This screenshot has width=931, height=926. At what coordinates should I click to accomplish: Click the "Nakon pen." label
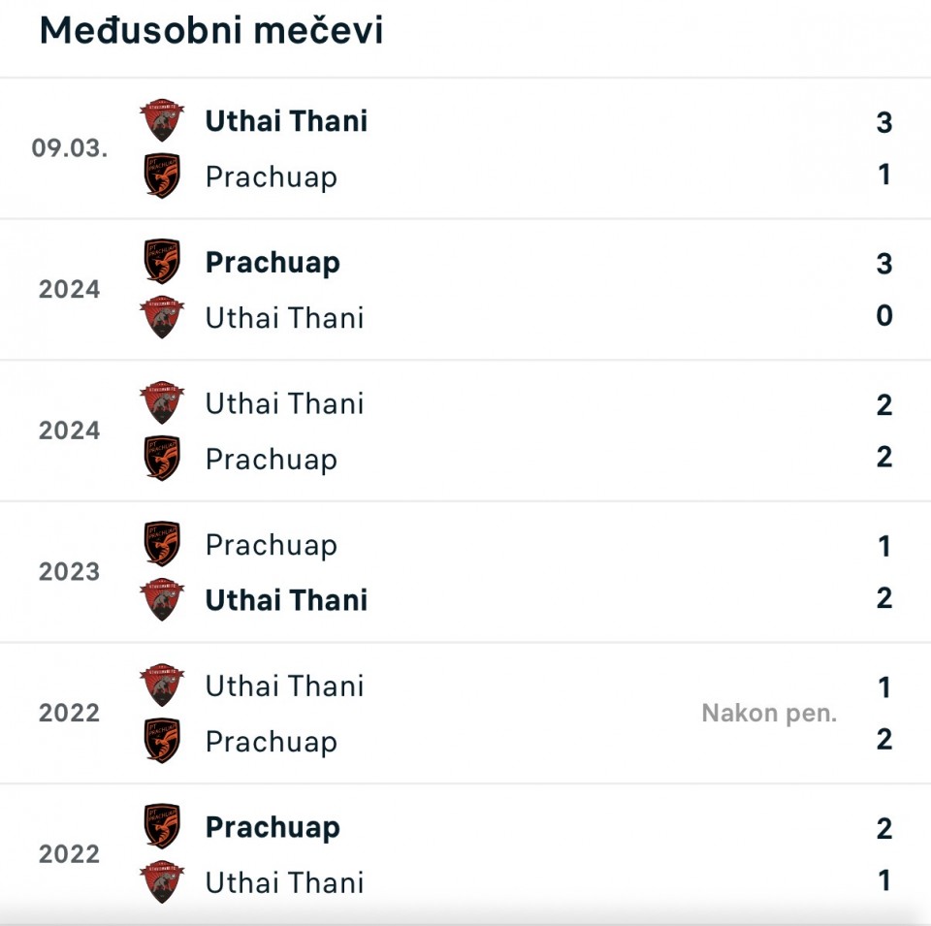click(x=769, y=714)
